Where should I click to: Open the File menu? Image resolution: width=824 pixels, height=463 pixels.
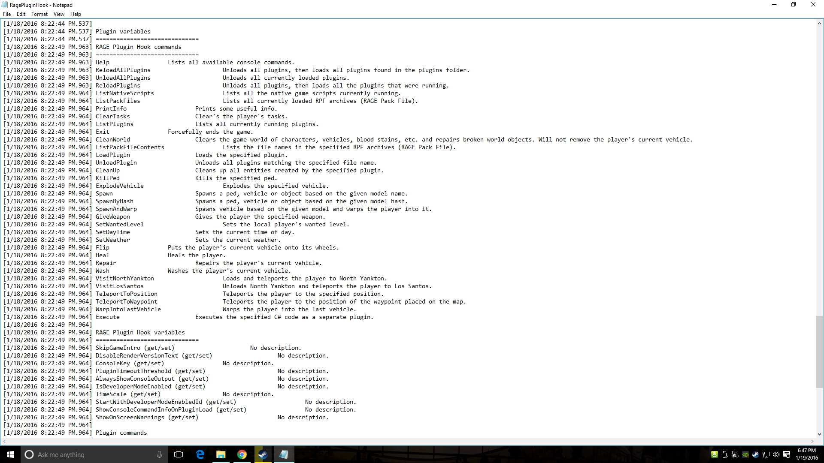tap(7, 14)
